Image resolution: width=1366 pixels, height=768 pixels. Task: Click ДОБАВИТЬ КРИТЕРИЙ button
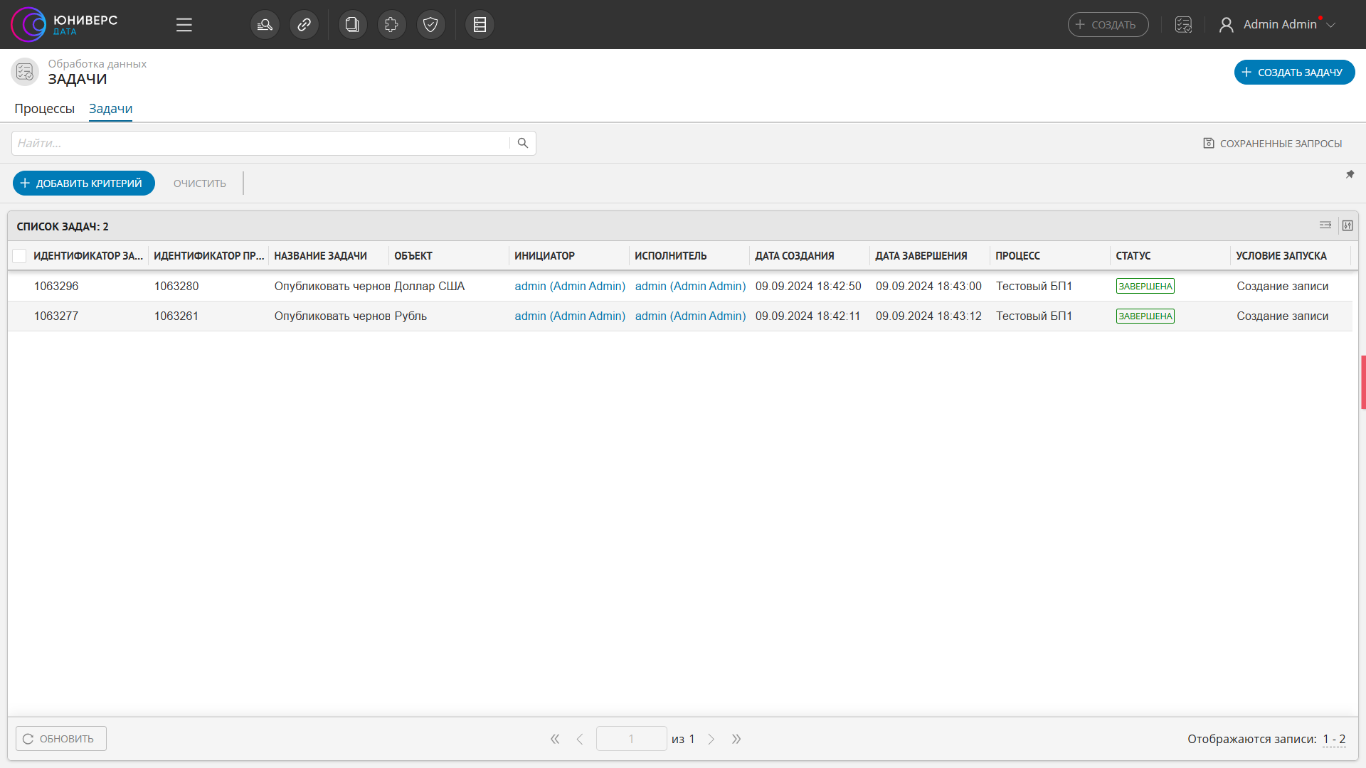84,183
